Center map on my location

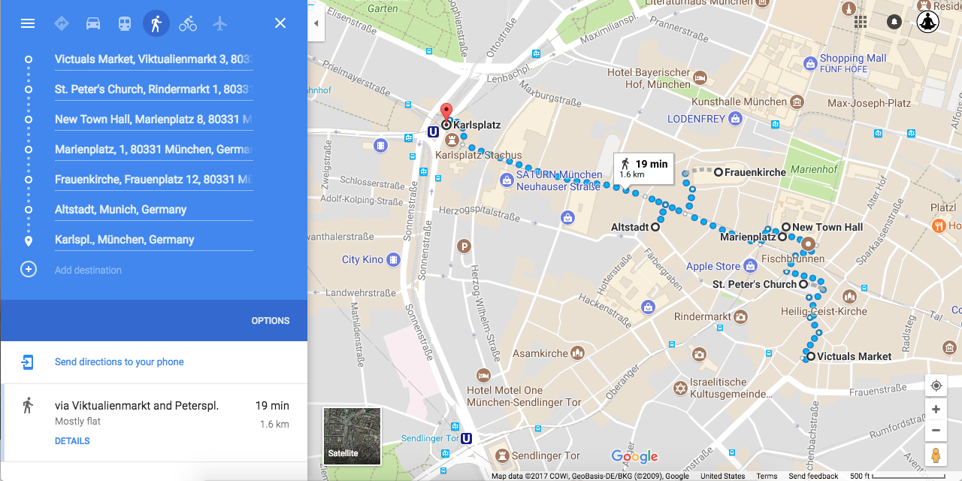click(936, 386)
